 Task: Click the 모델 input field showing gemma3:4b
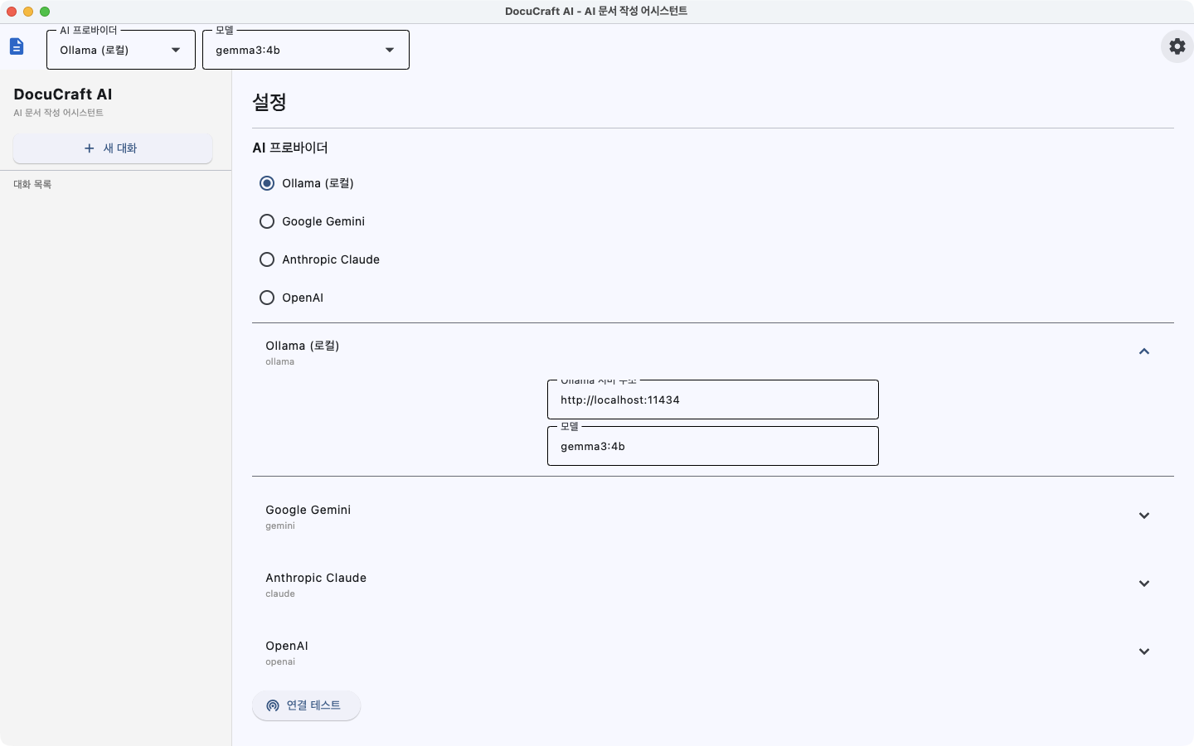coord(713,446)
